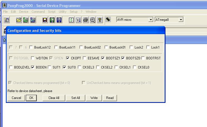The width and height of the screenshot is (207, 127).
Task: Click the chip device icon beside AVR micro
Action: coord(108,20)
